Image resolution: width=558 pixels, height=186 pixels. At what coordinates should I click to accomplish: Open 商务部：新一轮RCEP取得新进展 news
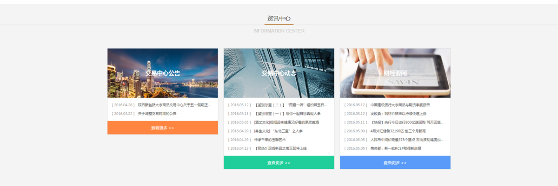pos(396,148)
